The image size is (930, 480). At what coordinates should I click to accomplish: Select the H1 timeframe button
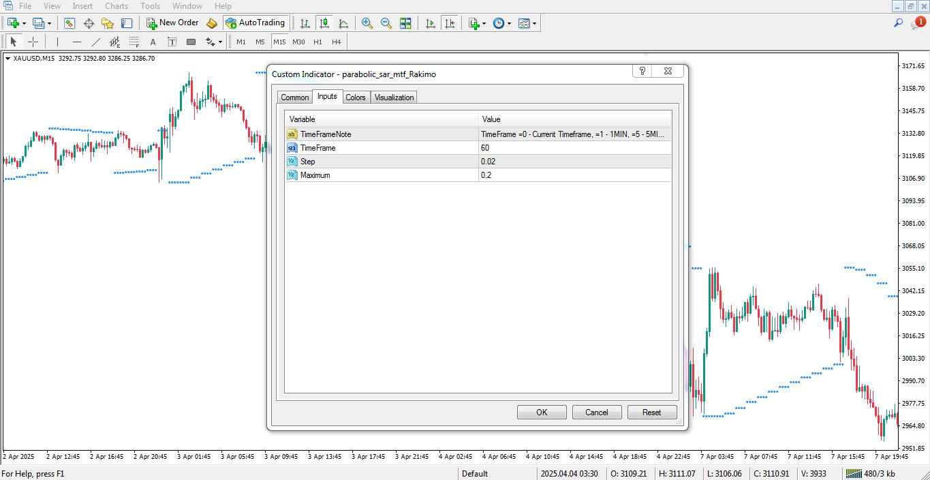[317, 42]
